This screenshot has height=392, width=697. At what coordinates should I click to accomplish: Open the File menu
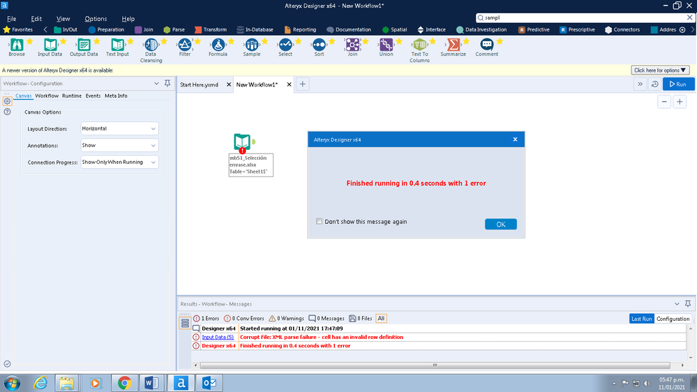pos(12,19)
